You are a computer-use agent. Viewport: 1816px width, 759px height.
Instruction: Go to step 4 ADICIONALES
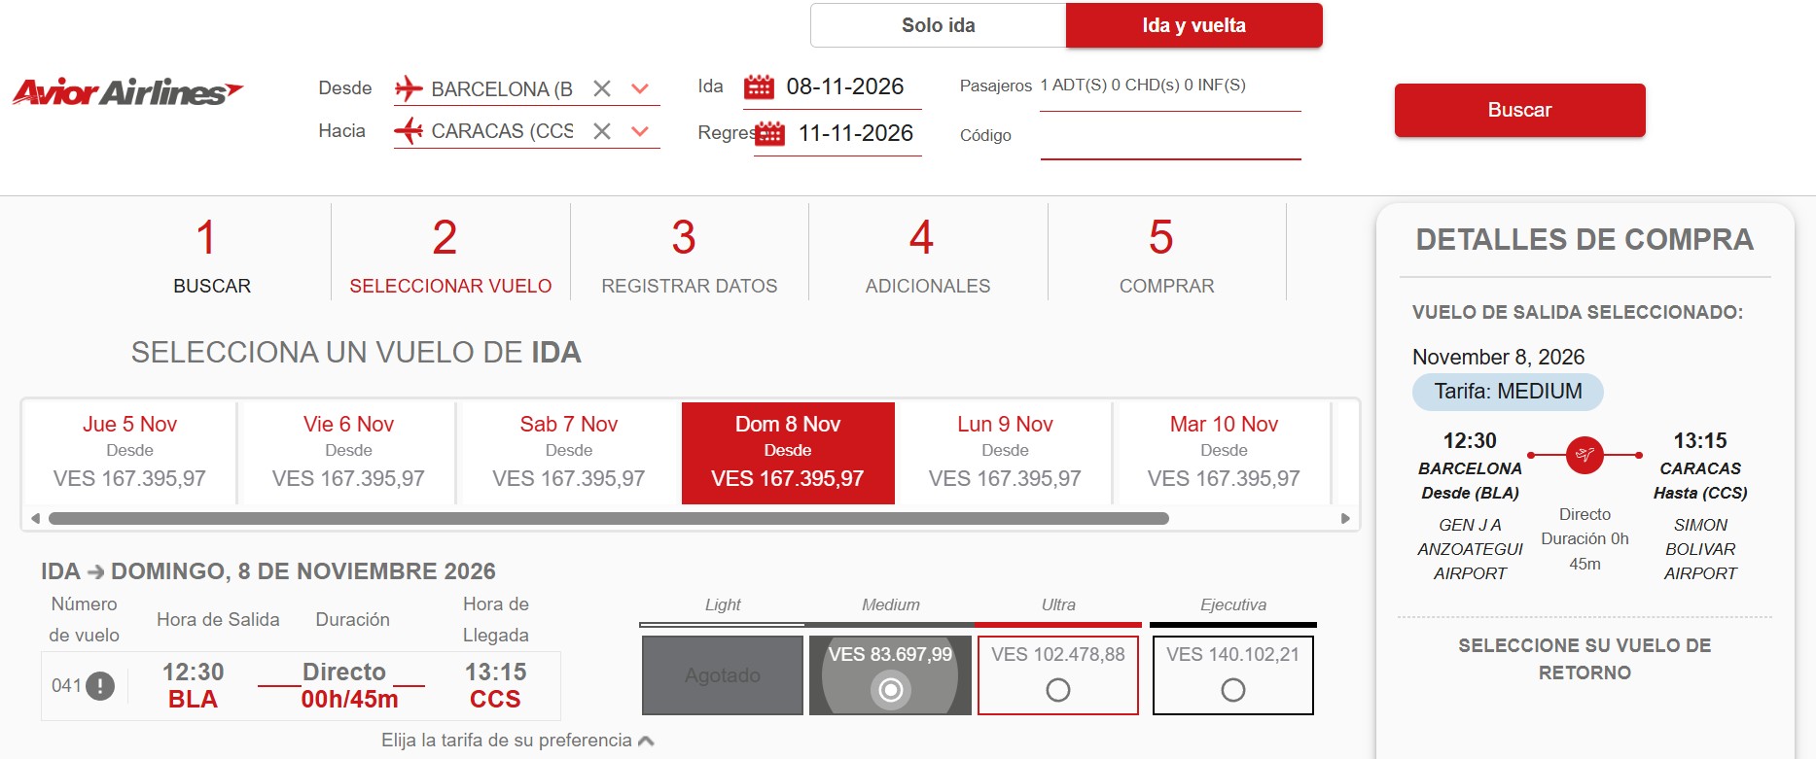tap(928, 256)
